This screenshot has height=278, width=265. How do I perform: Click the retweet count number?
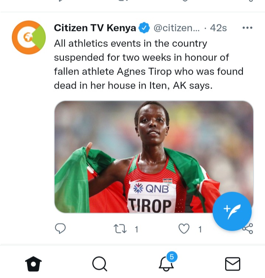point(136,229)
